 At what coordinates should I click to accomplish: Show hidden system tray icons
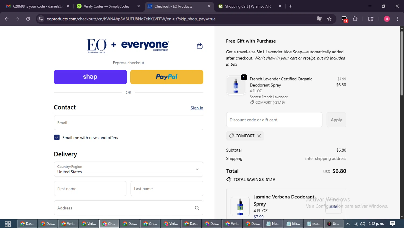[x=348, y=224]
